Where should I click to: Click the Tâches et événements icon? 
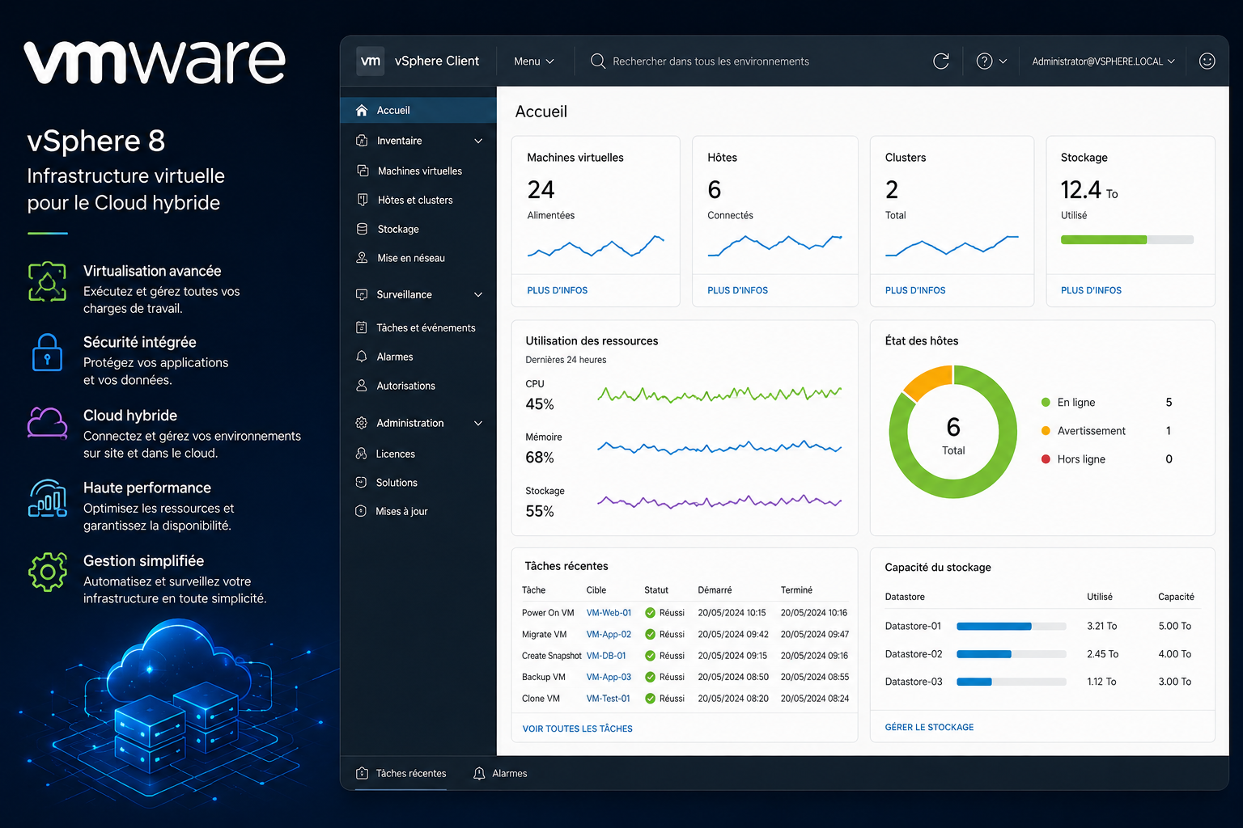(362, 327)
